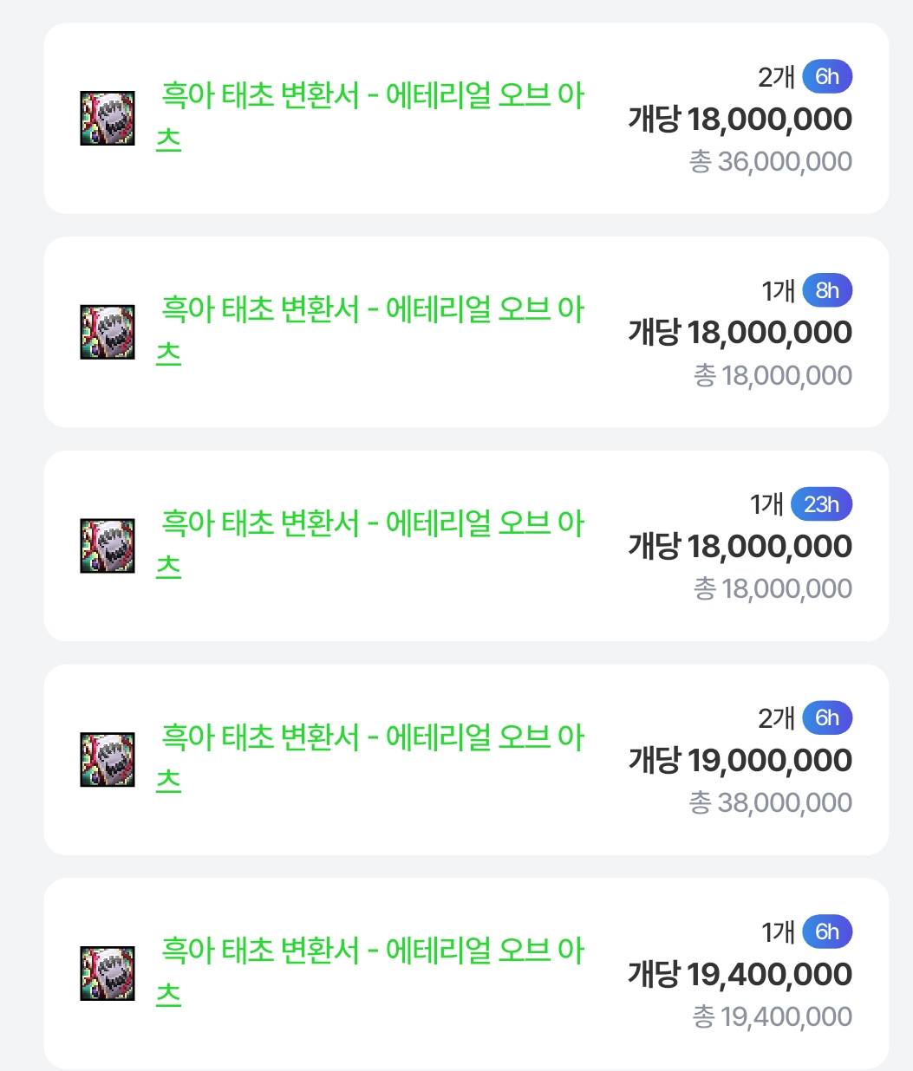Open the item name link in the 8h listing
This screenshot has height=1071, width=913.
373,310
